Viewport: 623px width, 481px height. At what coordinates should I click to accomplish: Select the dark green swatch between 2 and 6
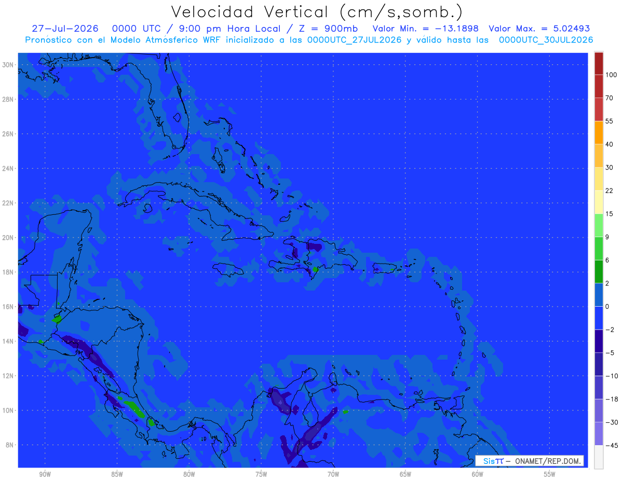tap(599, 271)
